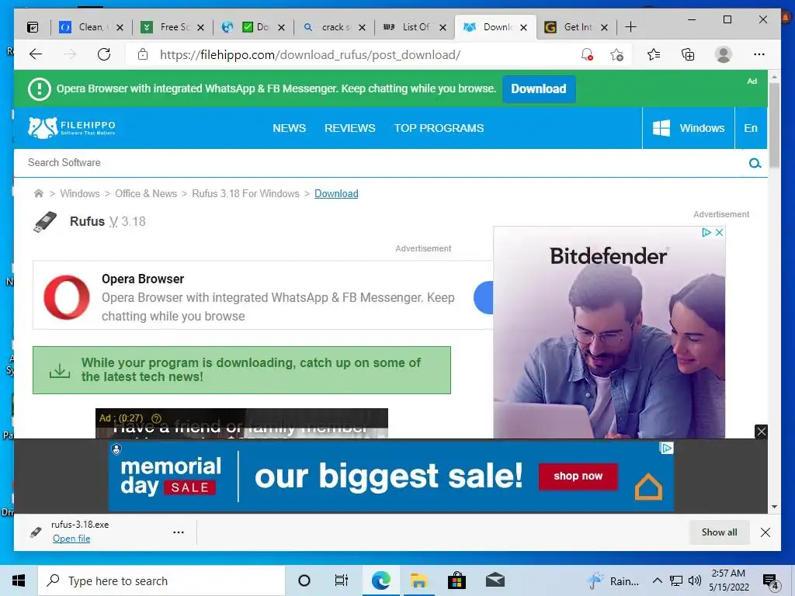Image resolution: width=795 pixels, height=596 pixels.
Task: Reload the FileHippo page
Action: point(104,54)
